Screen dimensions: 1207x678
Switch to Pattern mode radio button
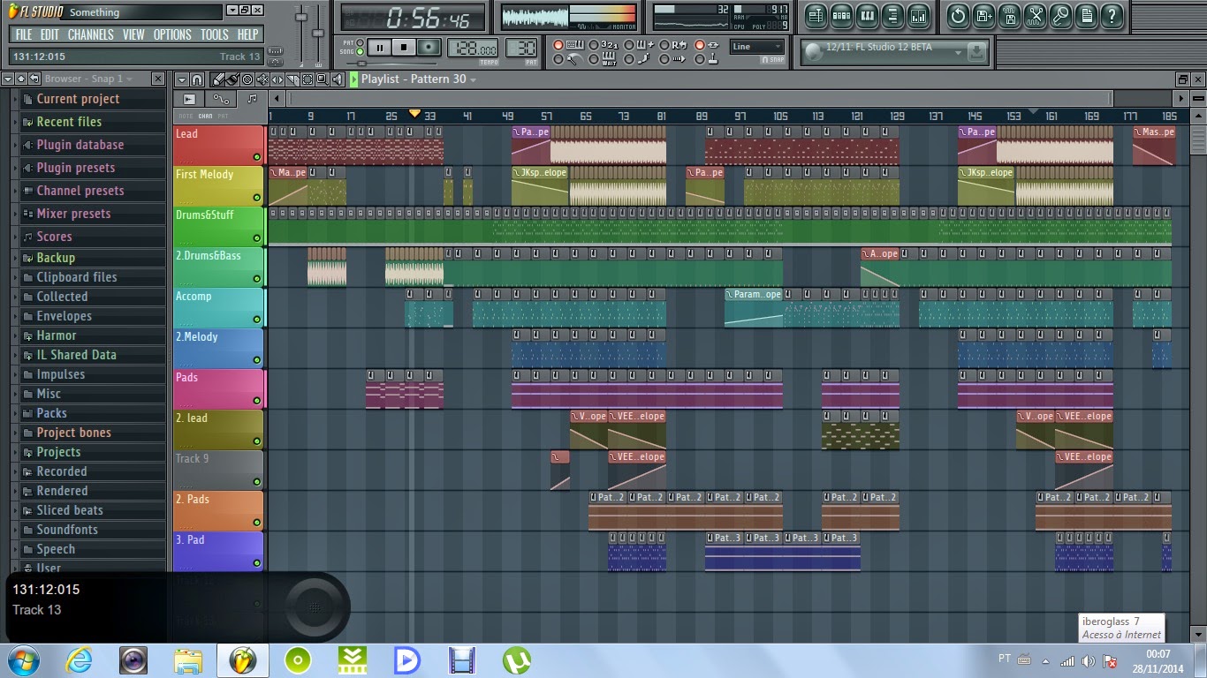360,42
